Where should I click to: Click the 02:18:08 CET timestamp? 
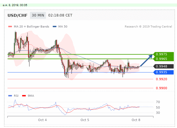pos(60,15)
